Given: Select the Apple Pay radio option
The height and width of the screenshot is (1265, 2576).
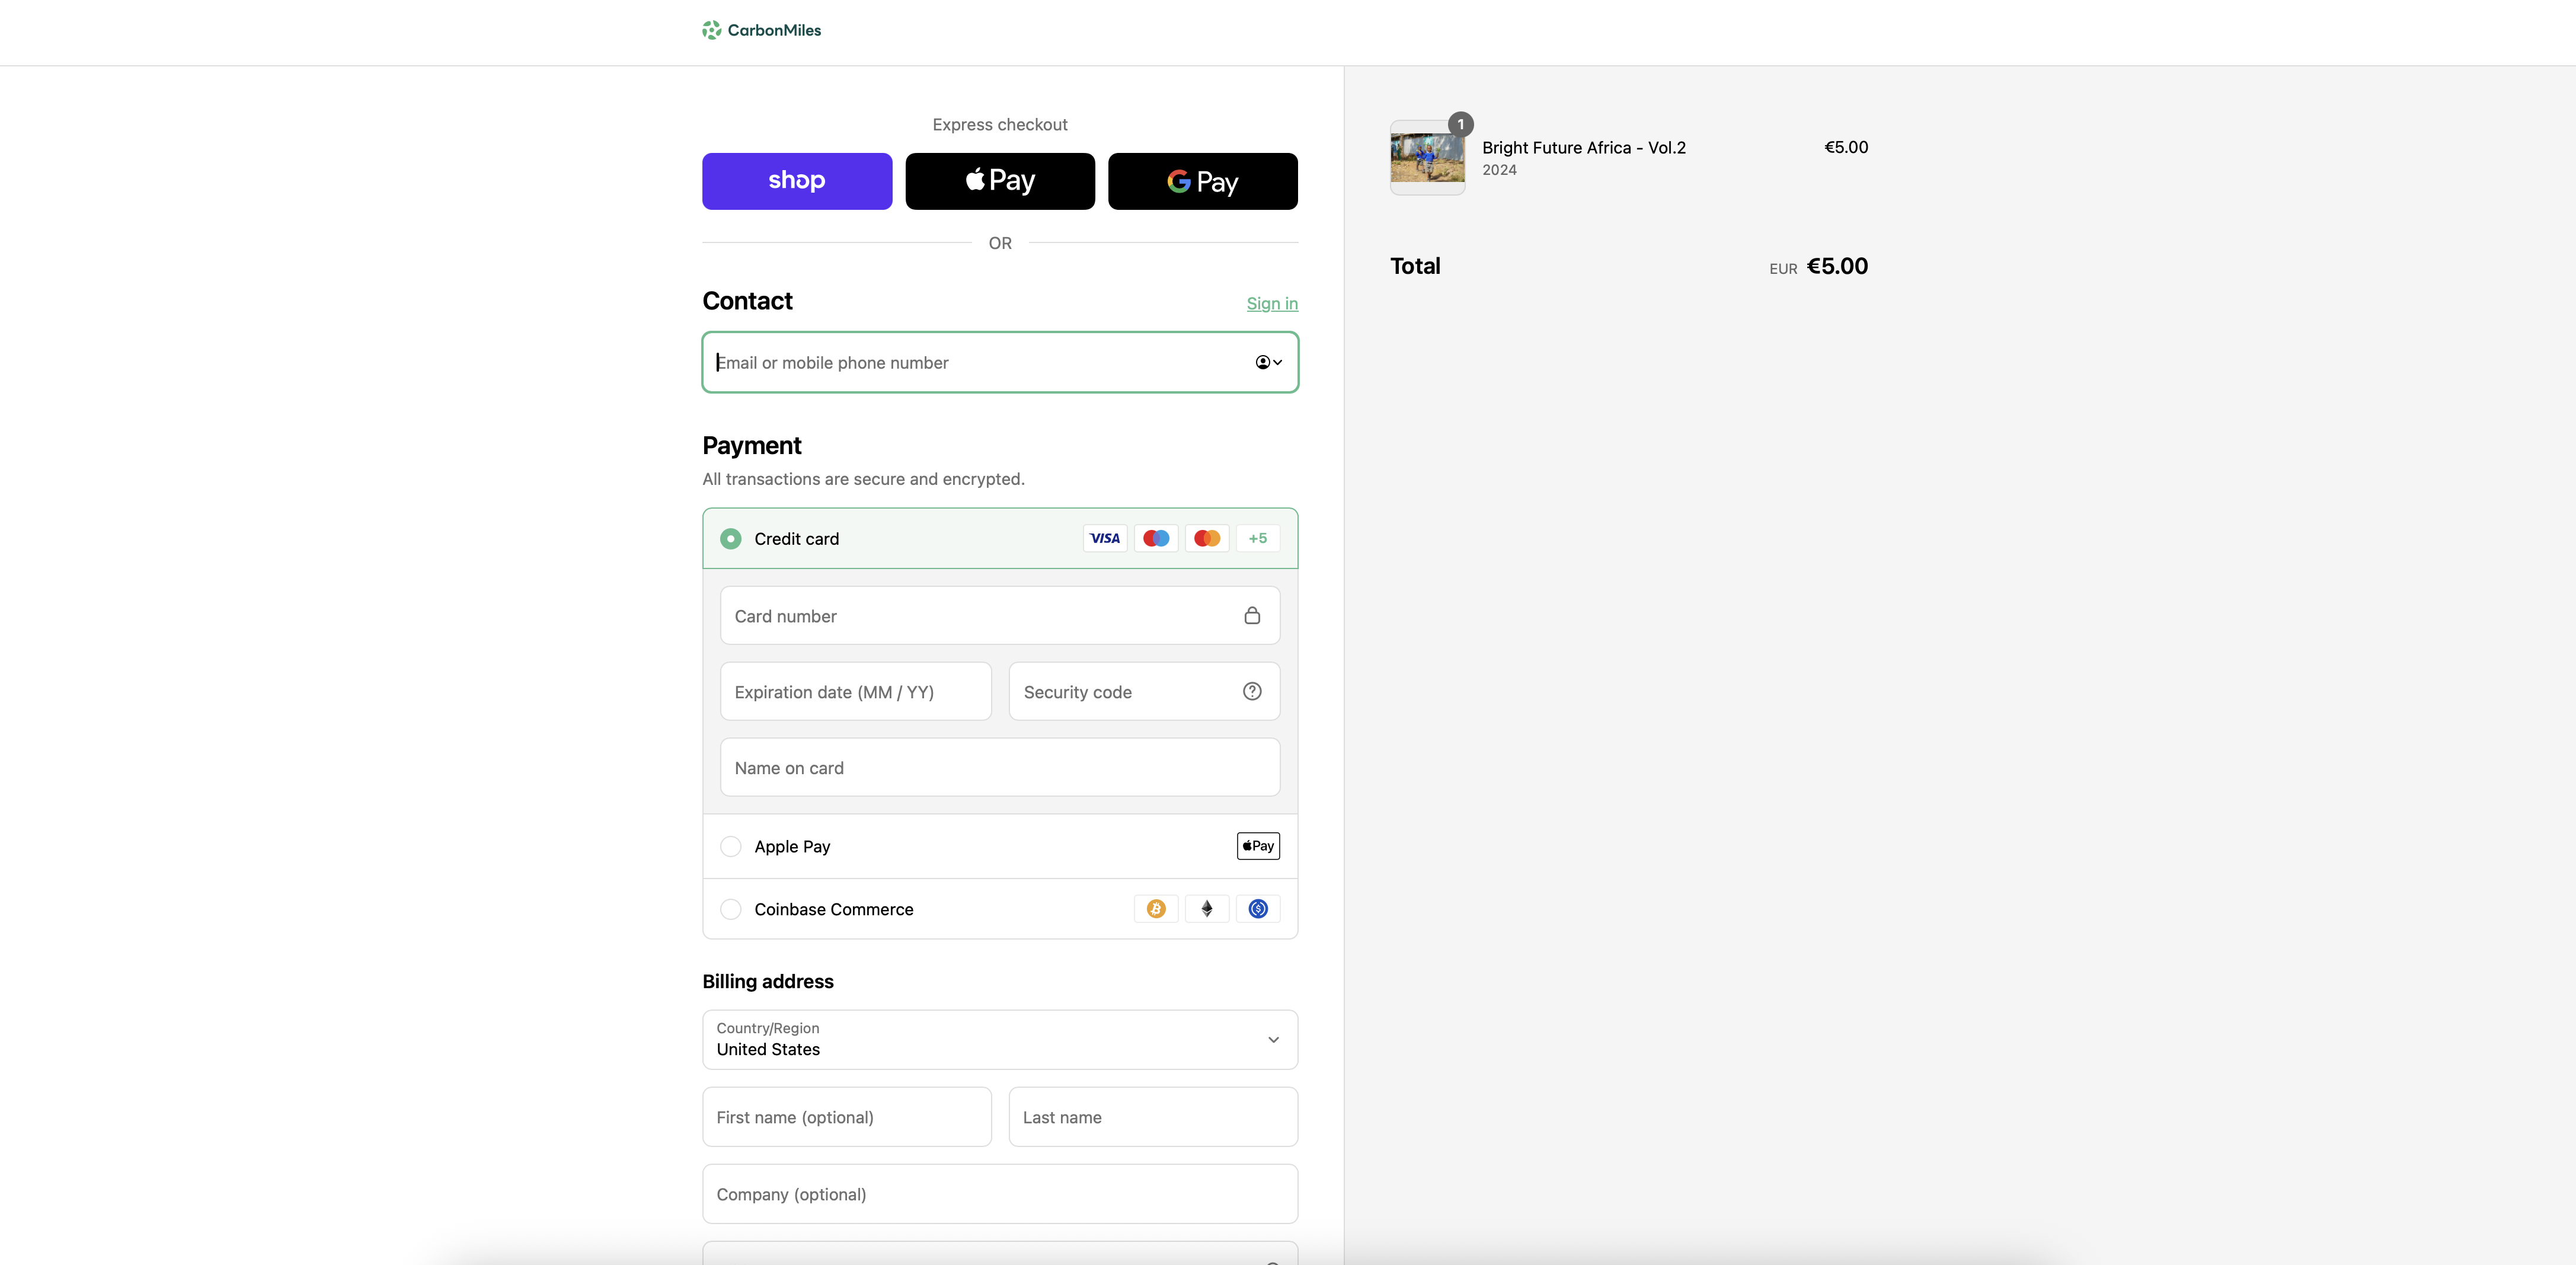Looking at the screenshot, I should tap(731, 846).
